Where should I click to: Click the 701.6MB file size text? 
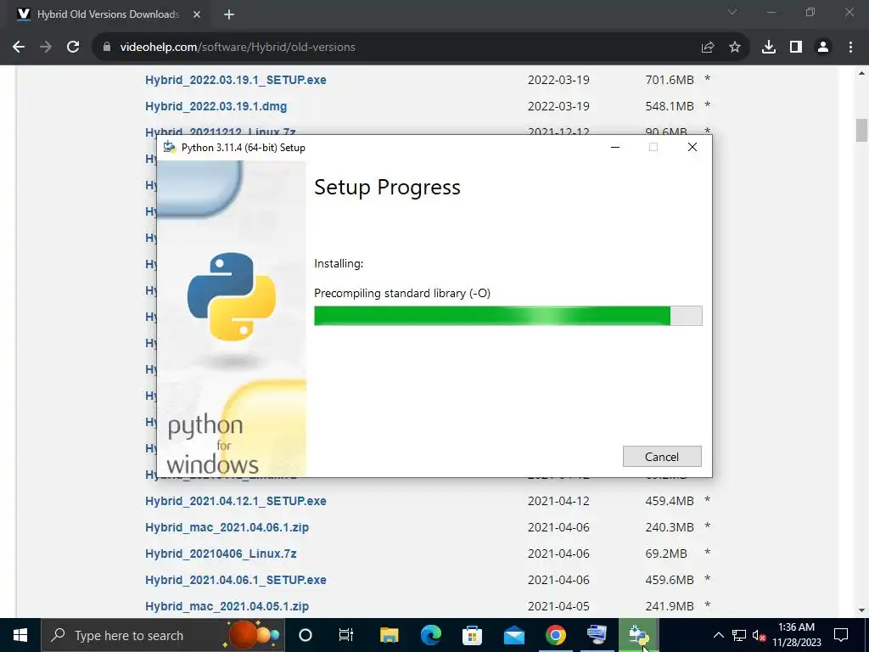pos(670,80)
